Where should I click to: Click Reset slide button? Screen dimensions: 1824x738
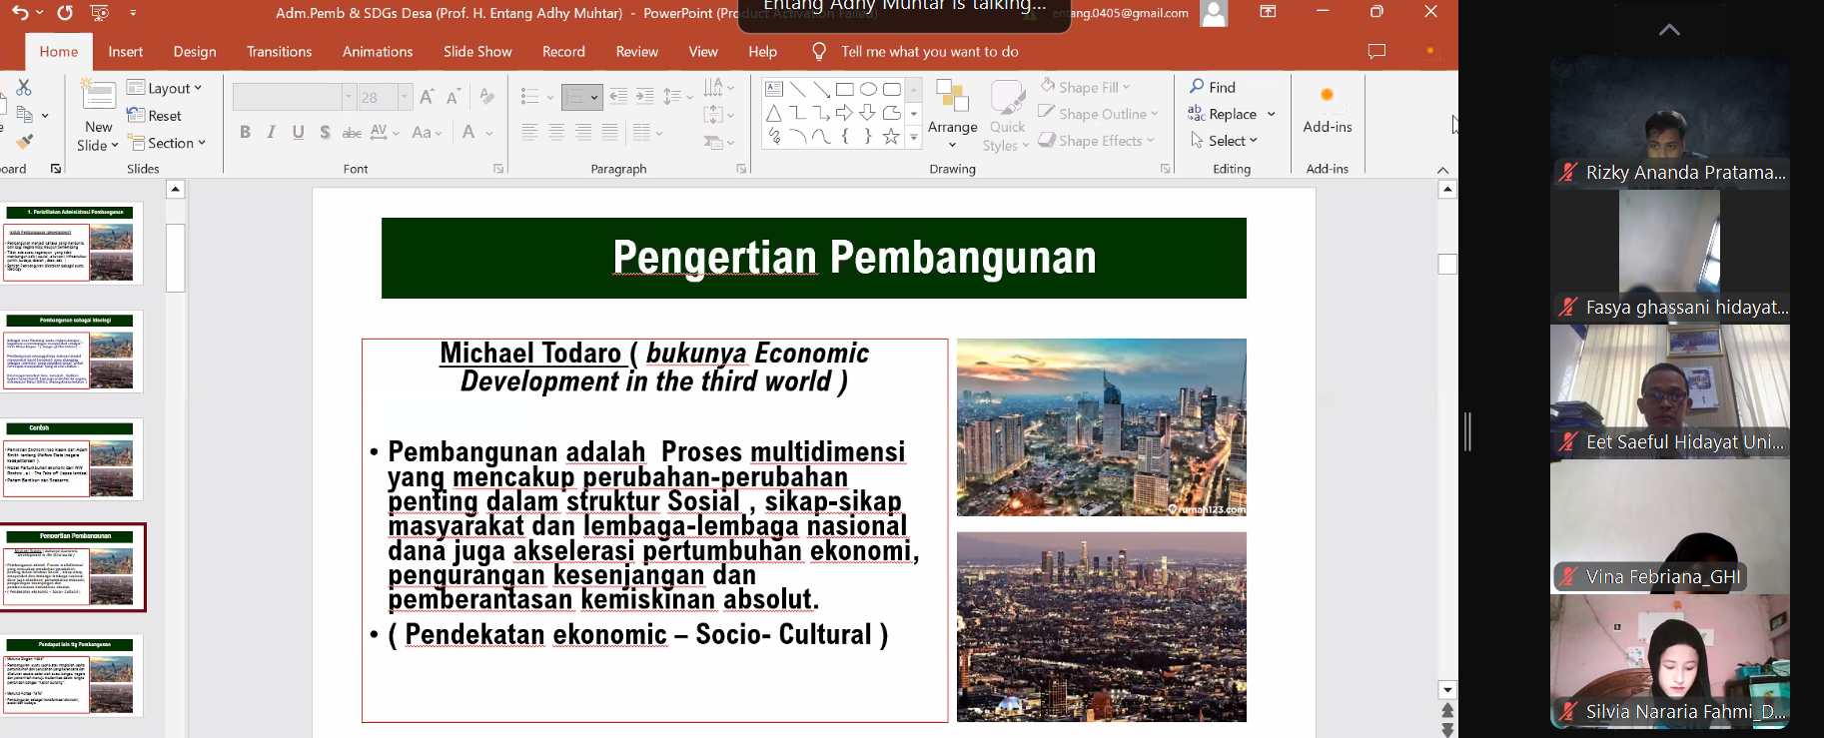[x=155, y=116]
